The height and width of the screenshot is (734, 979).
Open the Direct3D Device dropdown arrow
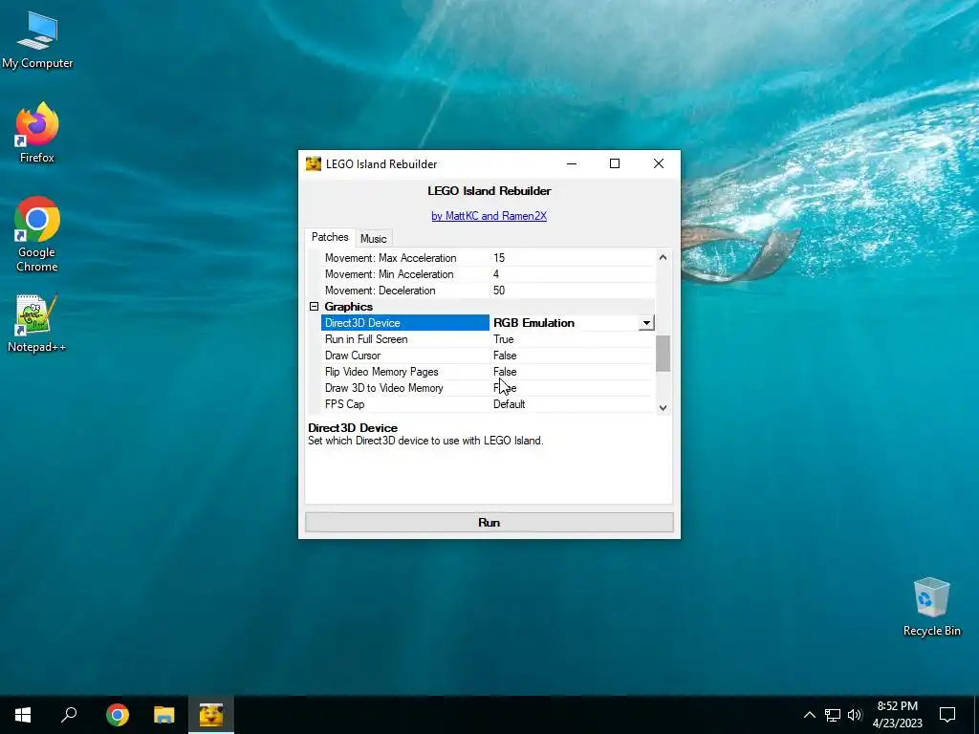646,323
